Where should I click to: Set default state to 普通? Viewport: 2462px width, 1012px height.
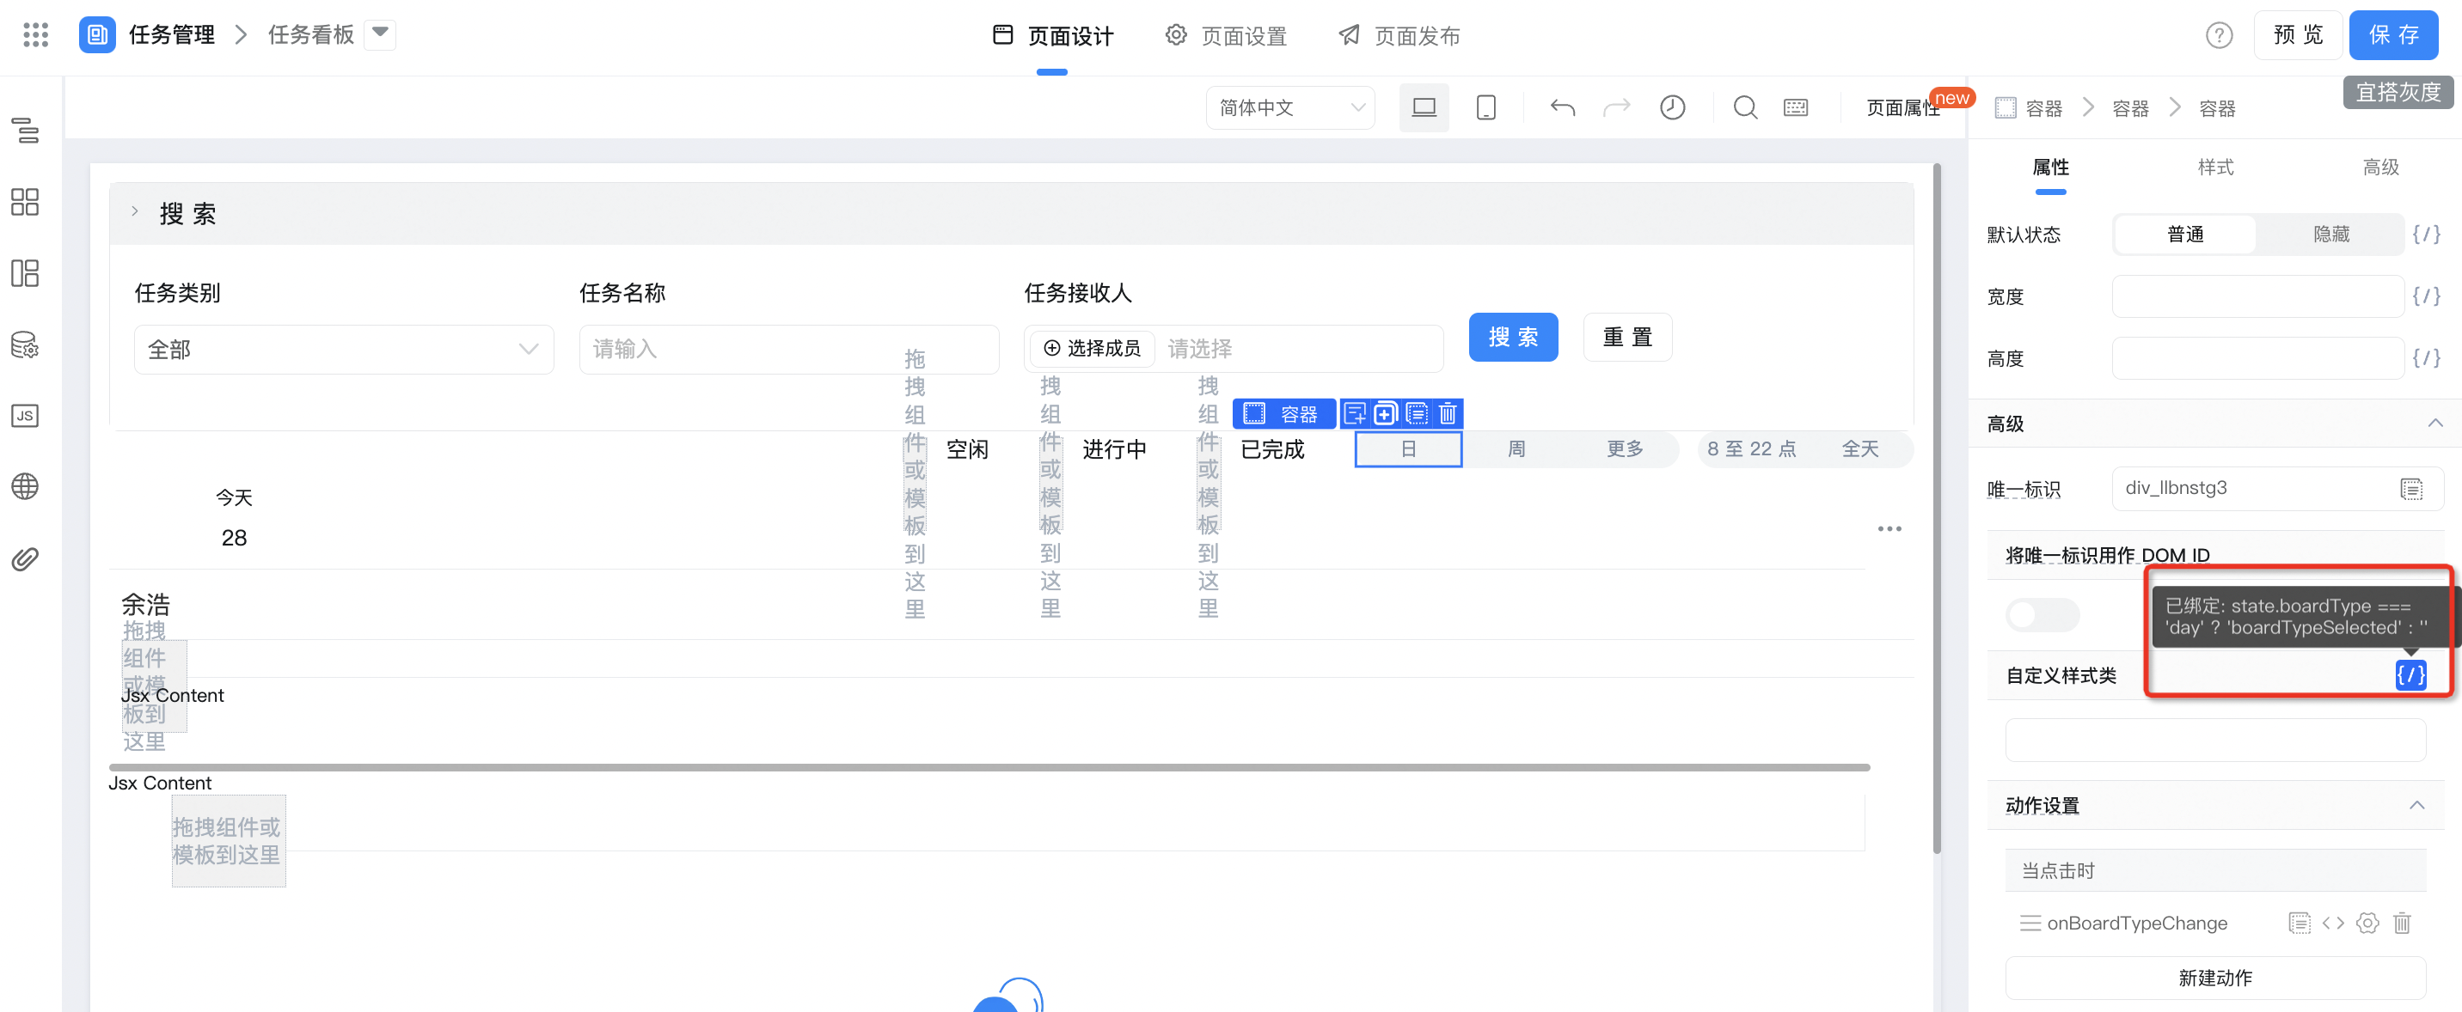[x=2185, y=234]
